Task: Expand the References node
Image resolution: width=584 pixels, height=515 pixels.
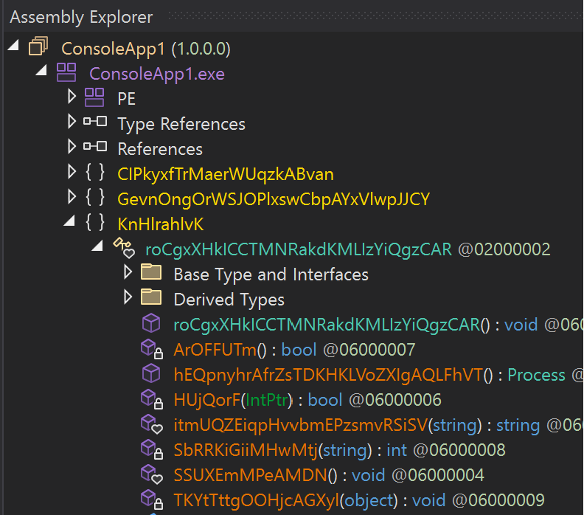Action: coord(72,148)
